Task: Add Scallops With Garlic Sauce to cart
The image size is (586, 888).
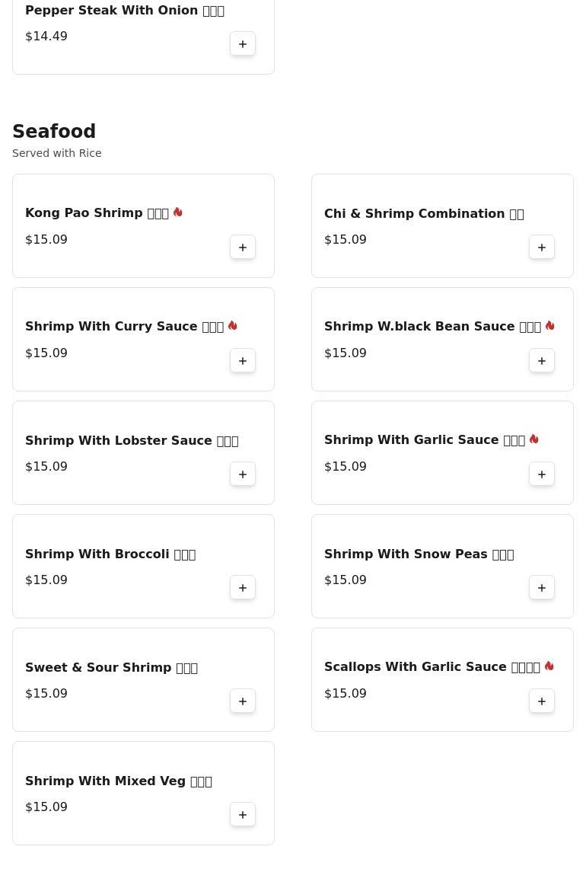Action: [542, 701]
